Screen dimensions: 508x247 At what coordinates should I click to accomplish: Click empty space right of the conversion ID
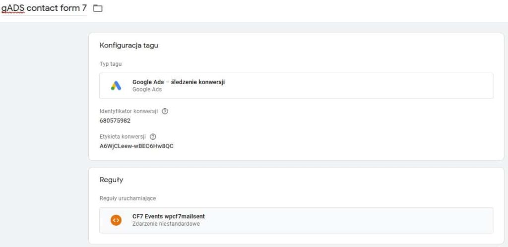point(298,120)
